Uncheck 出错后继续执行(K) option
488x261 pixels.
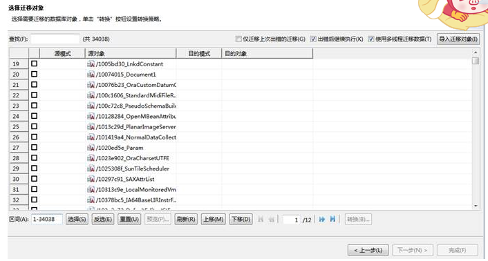(313, 39)
